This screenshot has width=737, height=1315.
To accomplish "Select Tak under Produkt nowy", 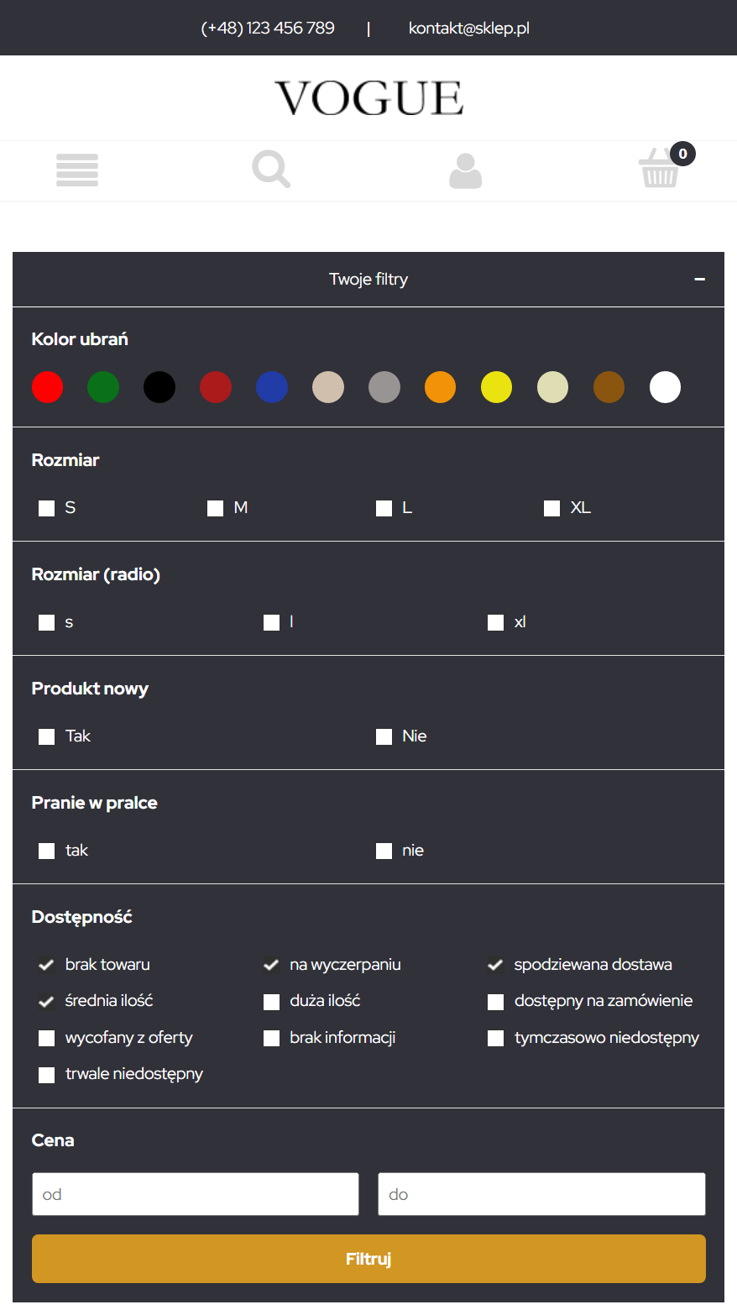I will tap(46, 736).
